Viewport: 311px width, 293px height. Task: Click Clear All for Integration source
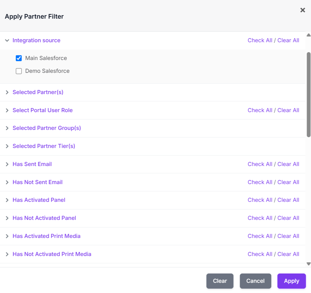pos(288,40)
